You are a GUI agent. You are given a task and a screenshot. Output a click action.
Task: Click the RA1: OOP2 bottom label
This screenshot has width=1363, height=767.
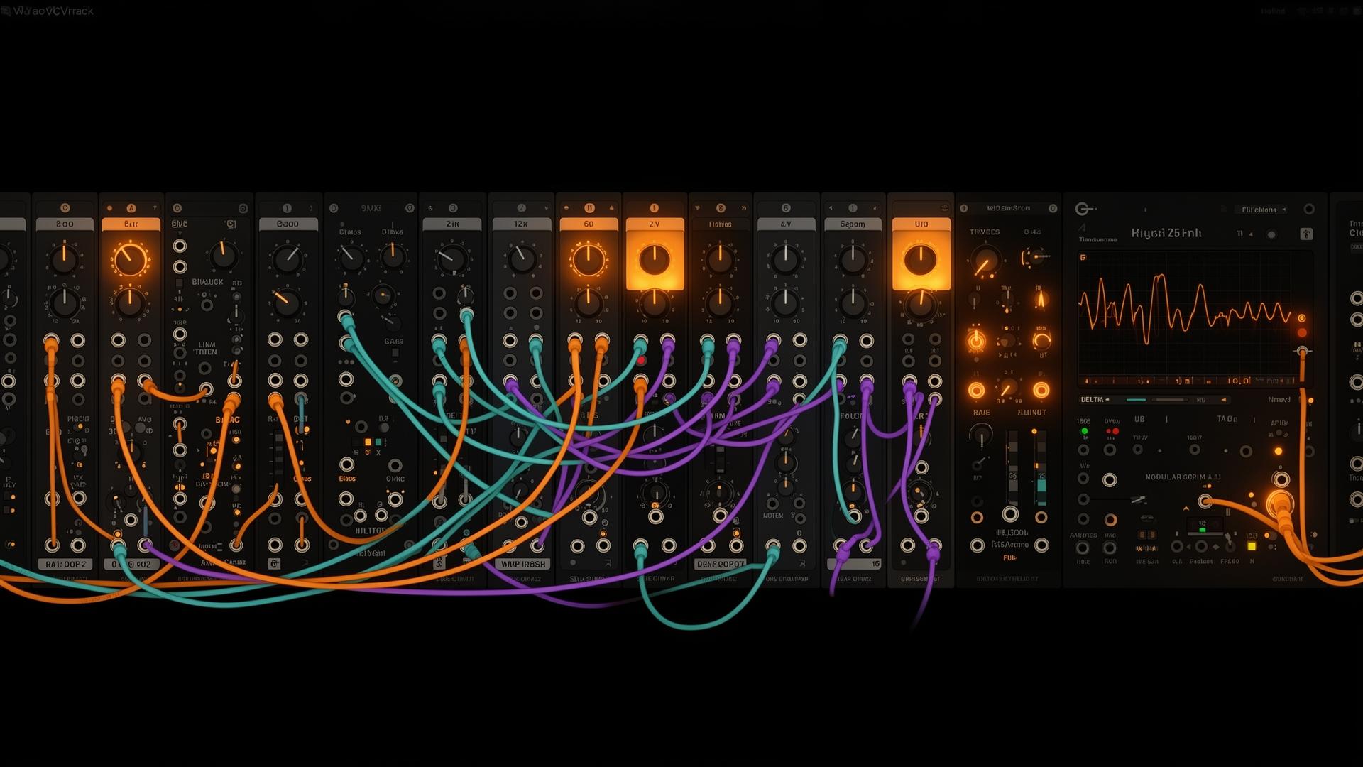[66, 564]
